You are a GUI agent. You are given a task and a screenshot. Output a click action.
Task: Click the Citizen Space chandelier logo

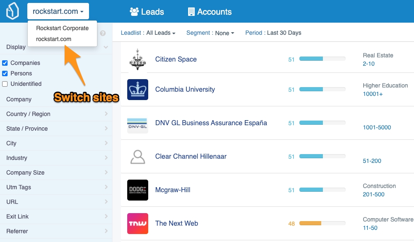coord(138,59)
